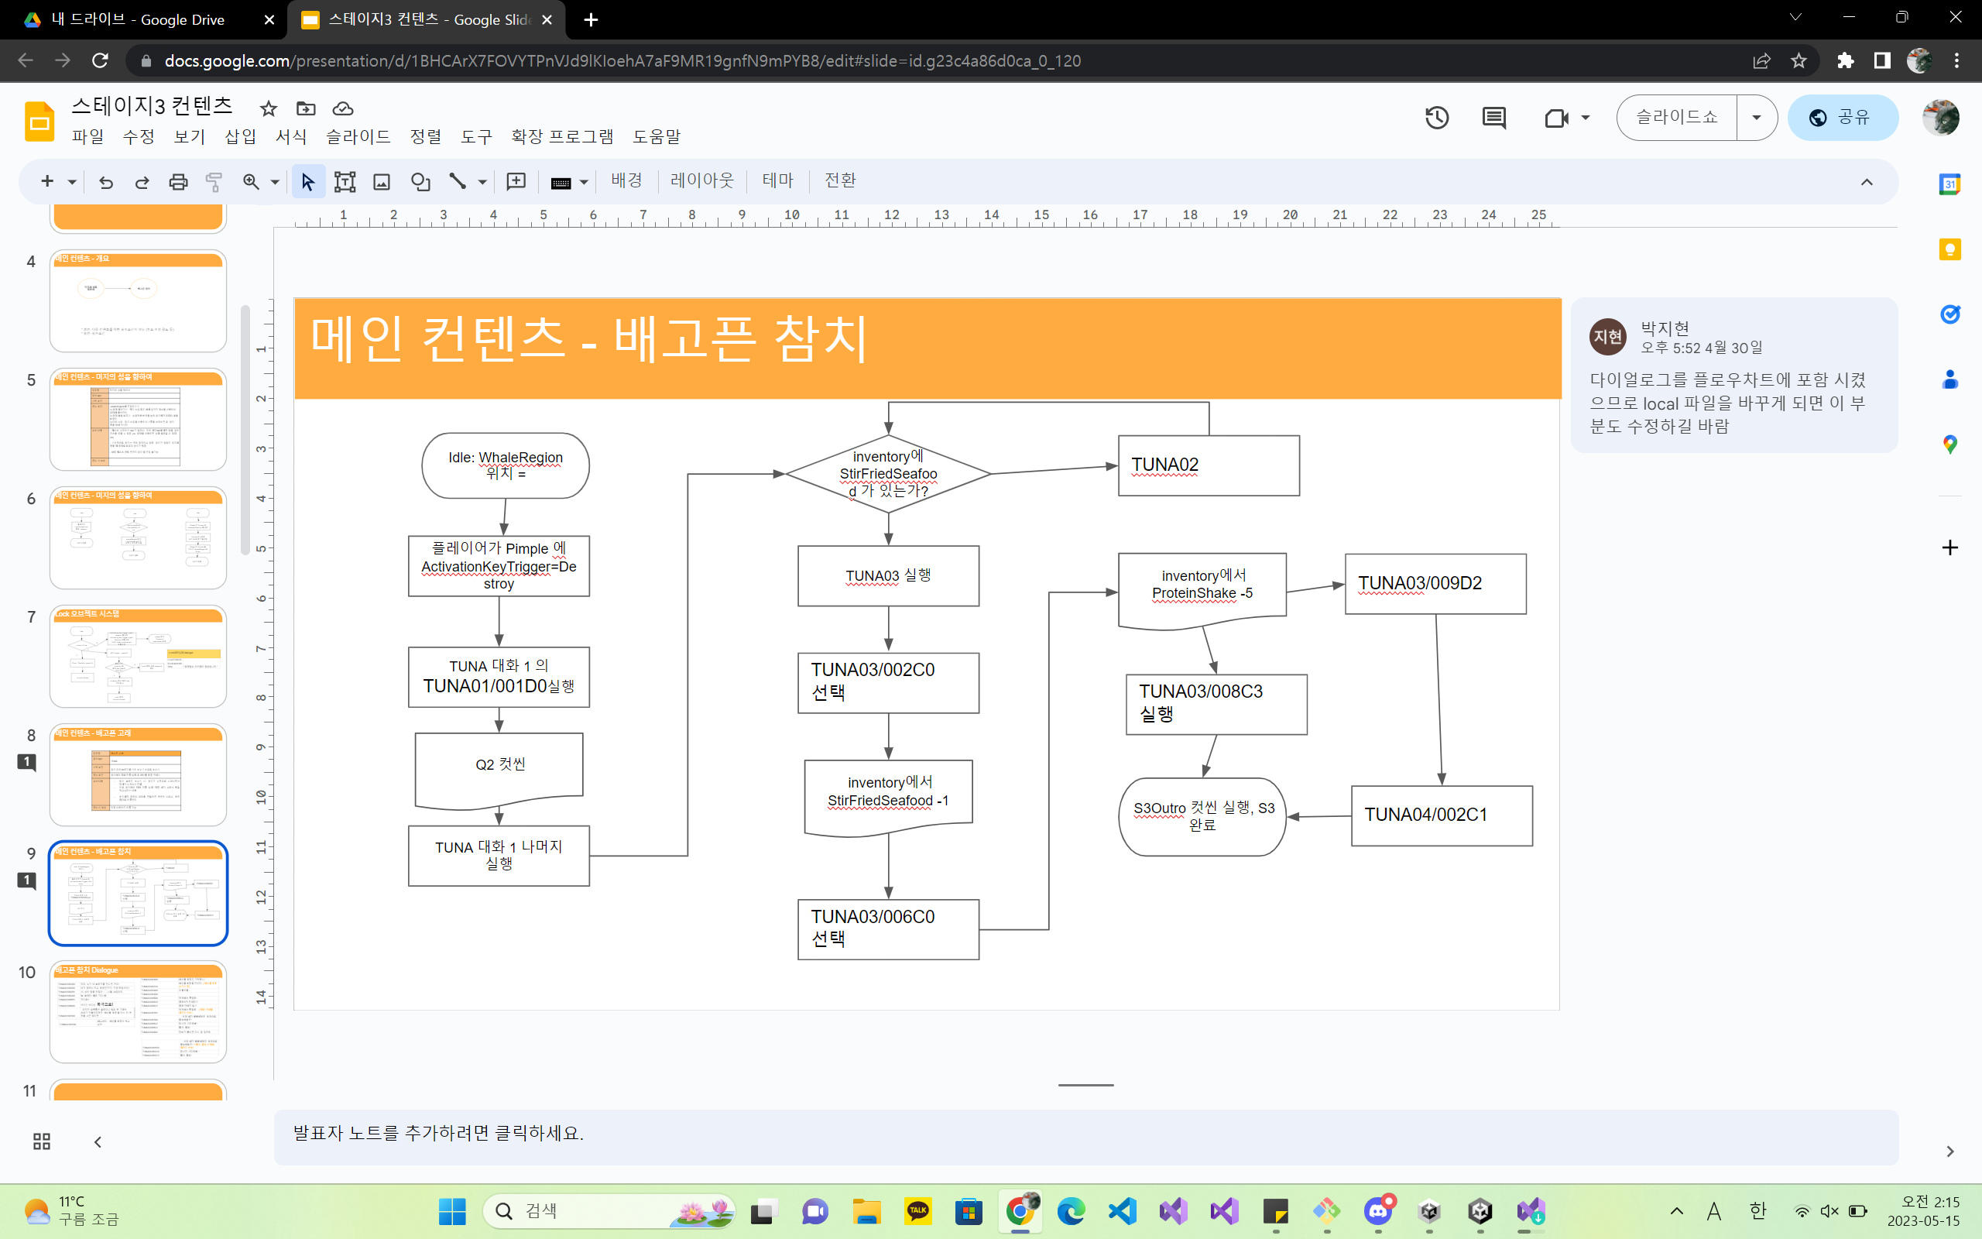Open line type dropdown arrow
The height and width of the screenshot is (1239, 1982).
(482, 182)
